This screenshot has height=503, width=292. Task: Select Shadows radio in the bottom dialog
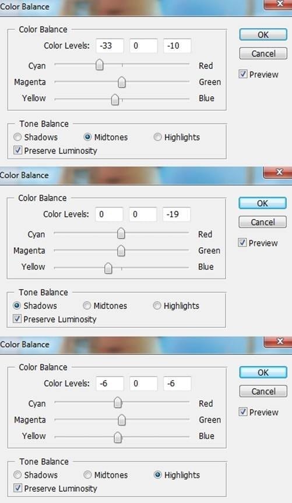(17, 475)
